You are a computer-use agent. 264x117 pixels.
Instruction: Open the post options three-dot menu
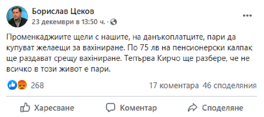point(248,15)
